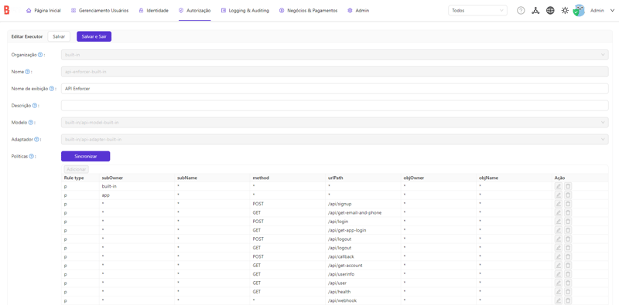Image resolution: width=619 pixels, height=305 pixels.
Task: Open Identidade menu
Action: (x=153, y=11)
